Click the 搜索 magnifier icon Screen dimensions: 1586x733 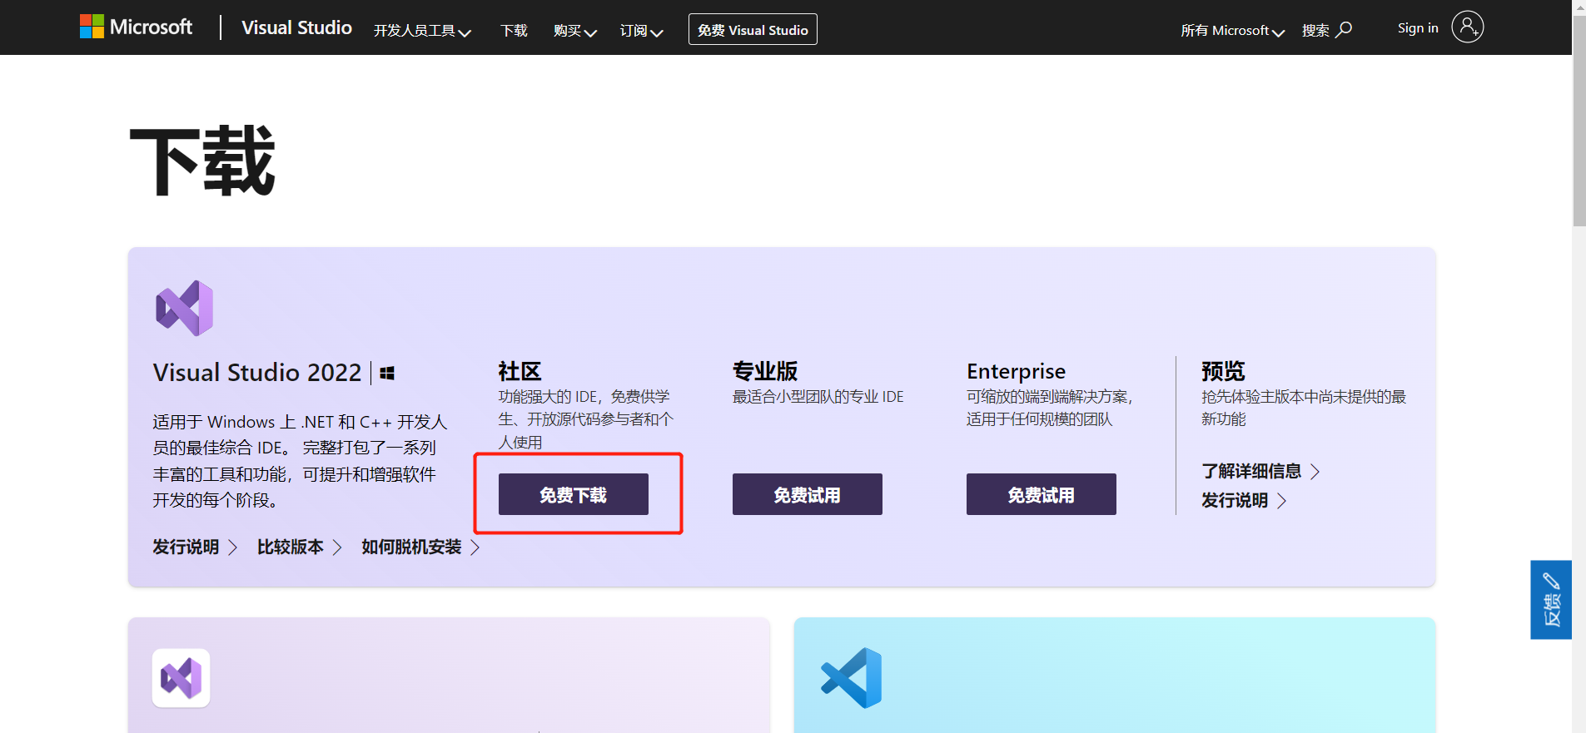(x=1344, y=30)
